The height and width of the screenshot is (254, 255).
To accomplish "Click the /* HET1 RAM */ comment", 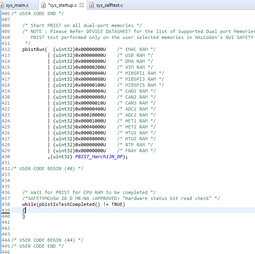I will click(x=136, y=121).
